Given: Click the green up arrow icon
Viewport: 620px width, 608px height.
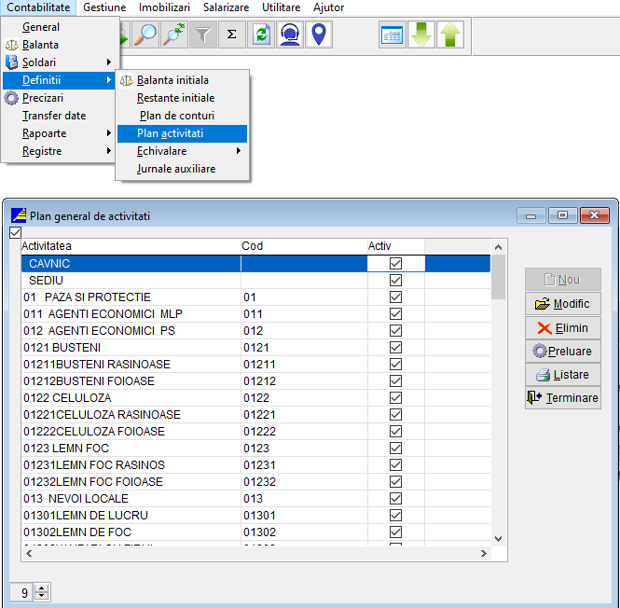Looking at the screenshot, I should tap(451, 35).
